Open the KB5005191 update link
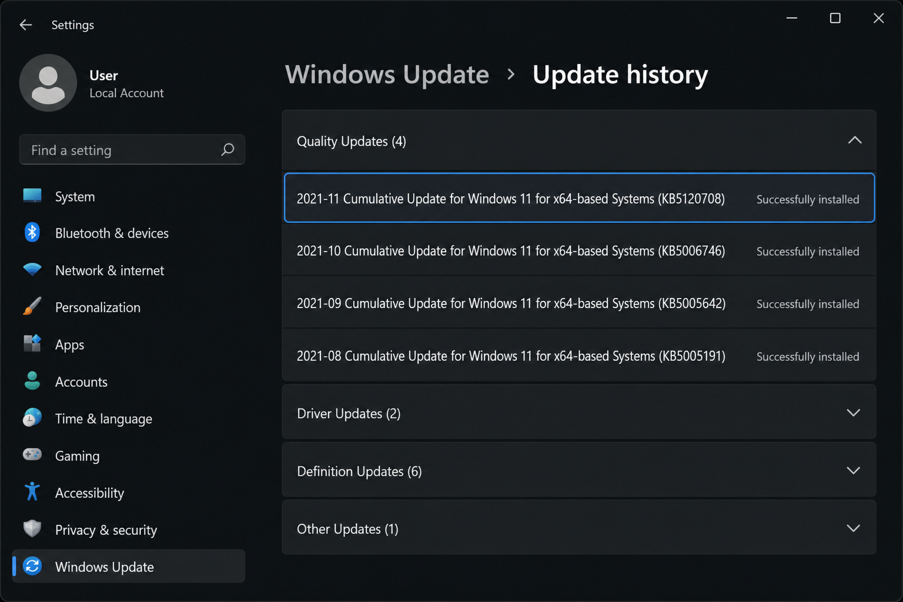The height and width of the screenshot is (602, 903). coord(511,356)
